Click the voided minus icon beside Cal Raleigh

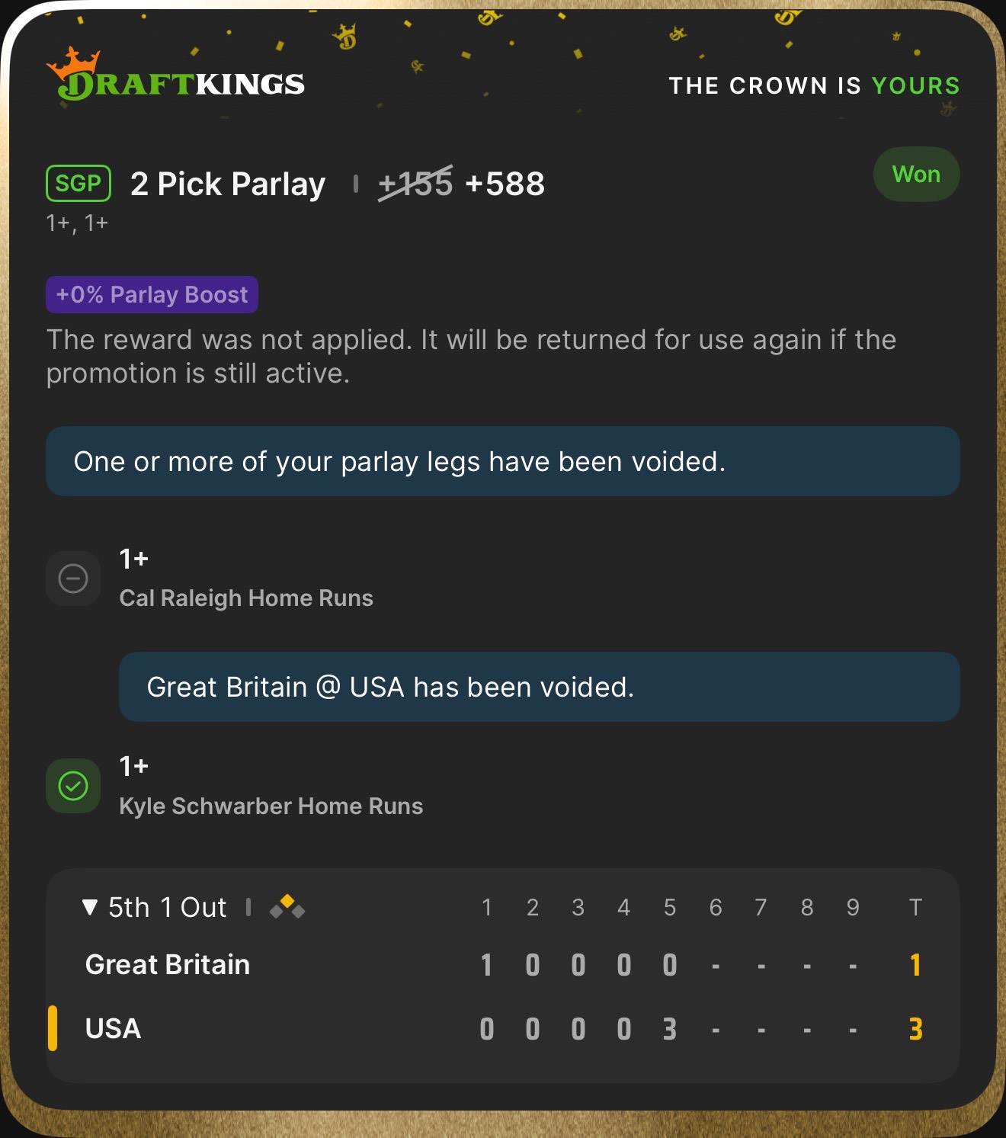pyautogui.click(x=73, y=579)
